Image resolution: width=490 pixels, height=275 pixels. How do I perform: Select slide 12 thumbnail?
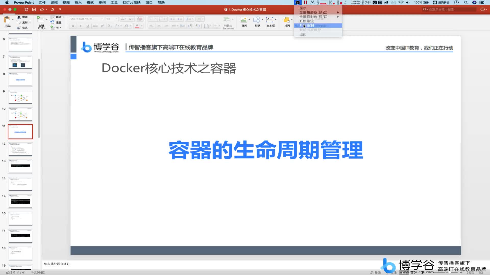20,149
